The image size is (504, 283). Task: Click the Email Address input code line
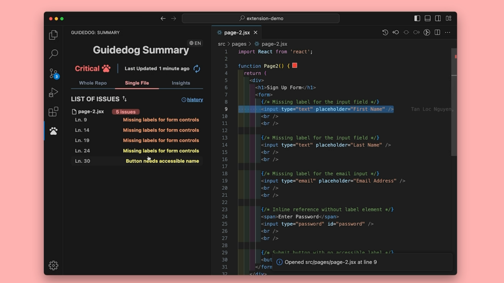click(333, 181)
